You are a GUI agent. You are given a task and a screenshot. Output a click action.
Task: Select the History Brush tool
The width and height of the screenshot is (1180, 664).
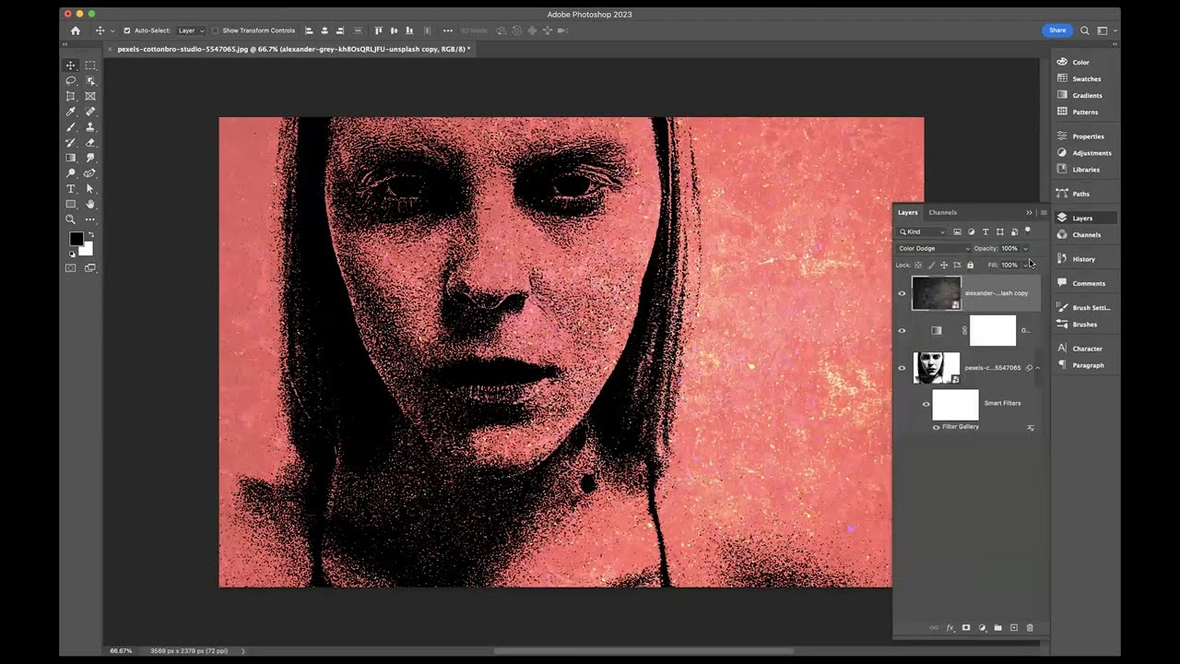[70, 143]
